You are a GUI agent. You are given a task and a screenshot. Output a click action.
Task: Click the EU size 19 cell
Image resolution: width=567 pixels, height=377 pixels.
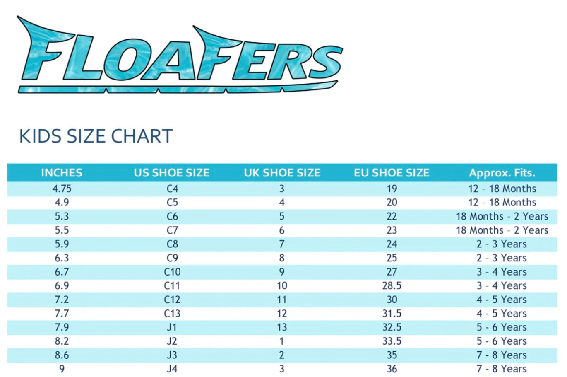[392, 189]
